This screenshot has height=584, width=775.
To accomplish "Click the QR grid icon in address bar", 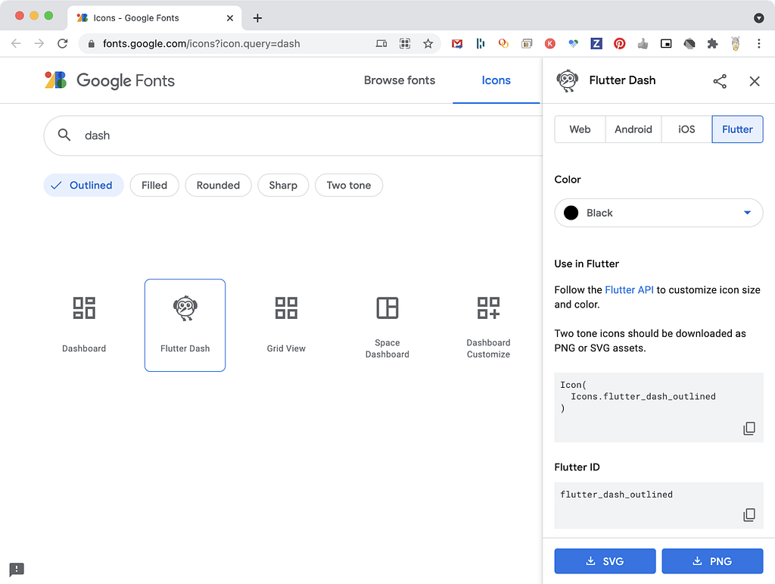I will (x=405, y=43).
